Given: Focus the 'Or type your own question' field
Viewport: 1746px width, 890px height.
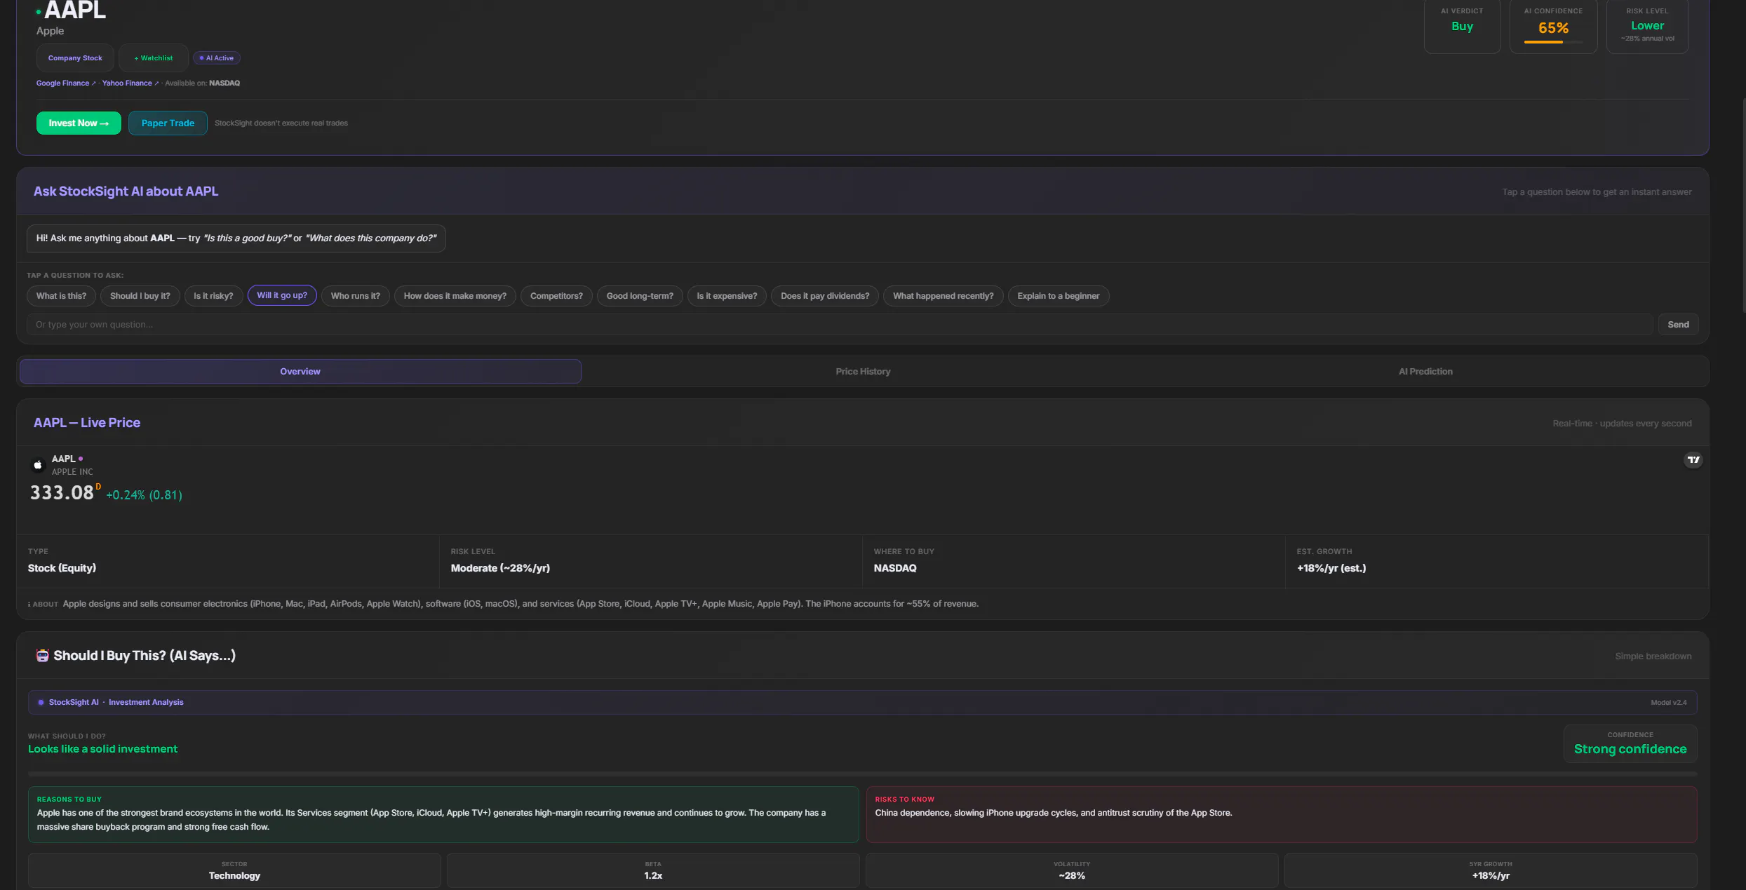Looking at the screenshot, I should (840, 325).
